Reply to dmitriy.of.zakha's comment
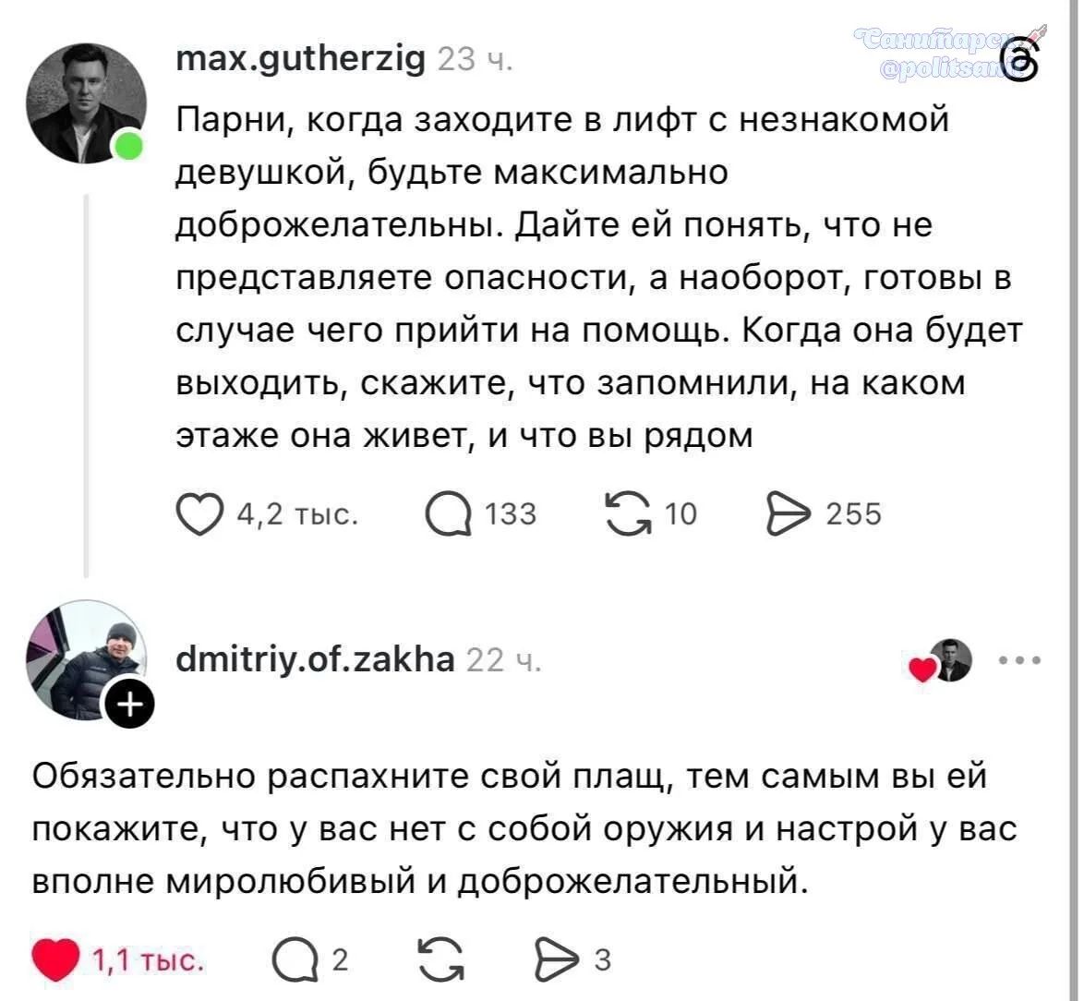This screenshot has width=1084, height=1001. click(289, 960)
